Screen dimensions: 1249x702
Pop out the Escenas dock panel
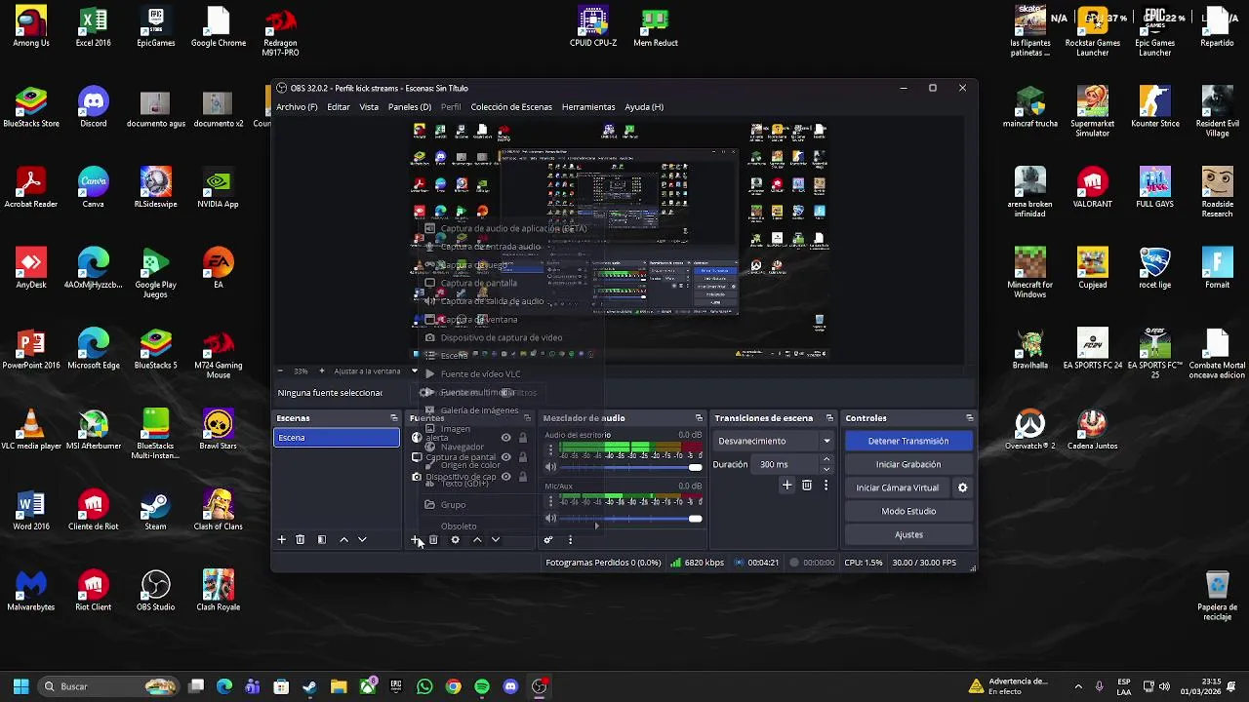[394, 418]
